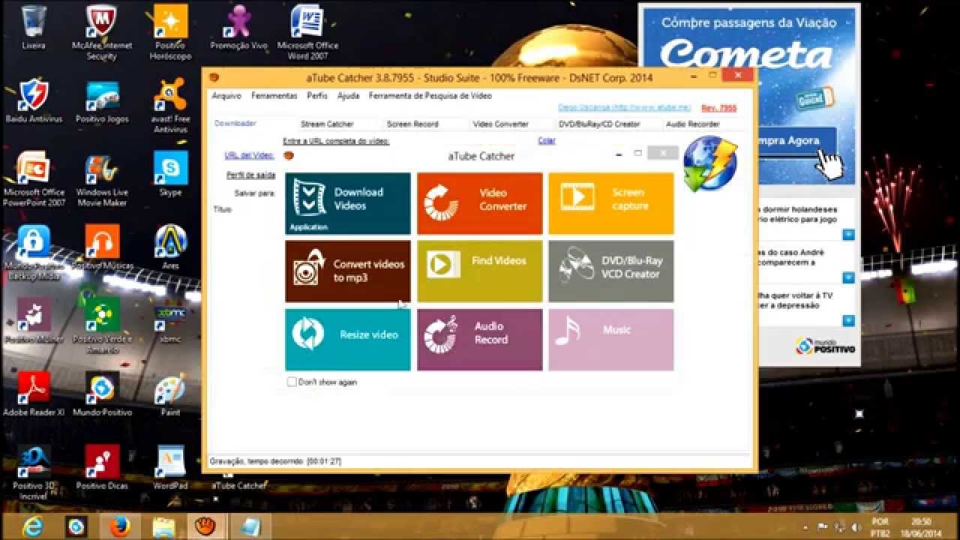Open the Audio Record tile

point(480,340)
